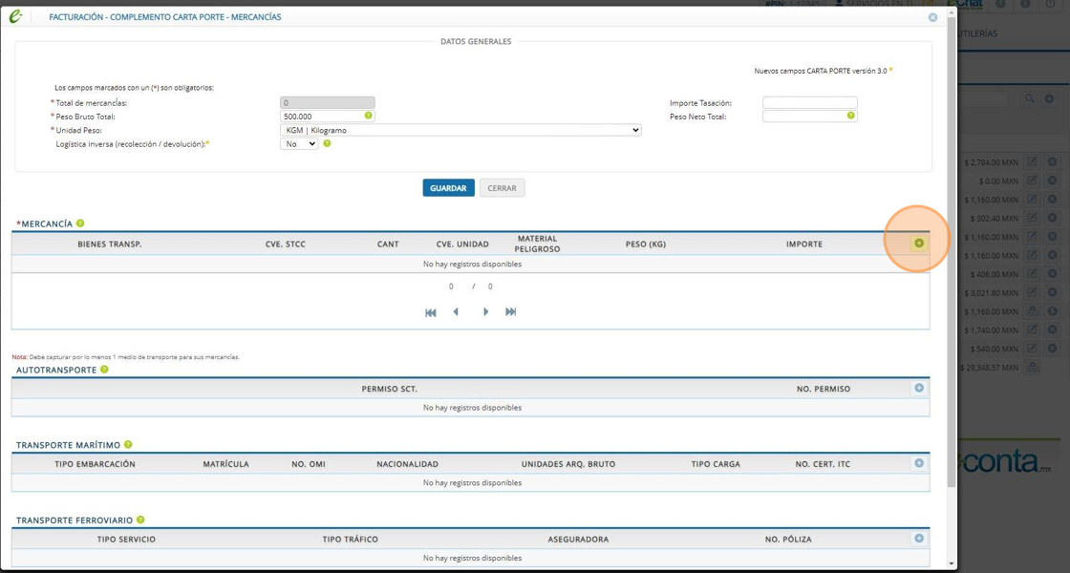The width and height of the screenshot is (1070, 573).
Task: Click the NO. OMI column header
Action: pyautogui.click(x=309, y=464)
